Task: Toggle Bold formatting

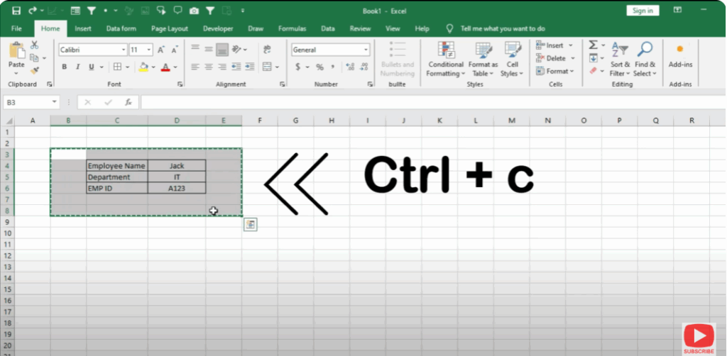Action: (x=65, y=67)
